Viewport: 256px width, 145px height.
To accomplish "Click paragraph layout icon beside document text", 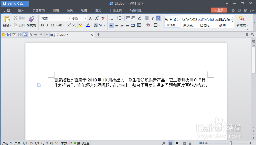I will tap(39, 85).
